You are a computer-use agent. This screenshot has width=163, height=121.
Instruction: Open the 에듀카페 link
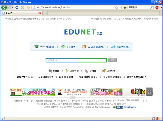(138, 19)
